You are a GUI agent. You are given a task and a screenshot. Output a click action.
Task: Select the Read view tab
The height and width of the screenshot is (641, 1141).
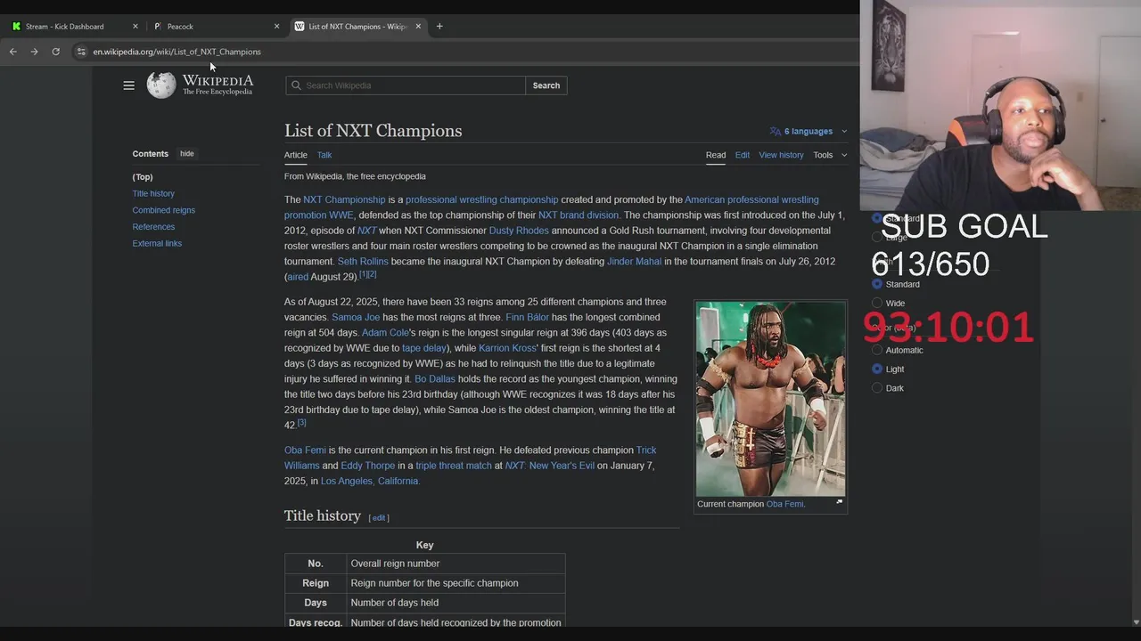716,155
